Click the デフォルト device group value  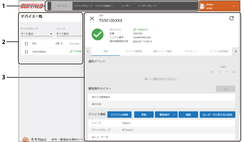coord(128,130)
